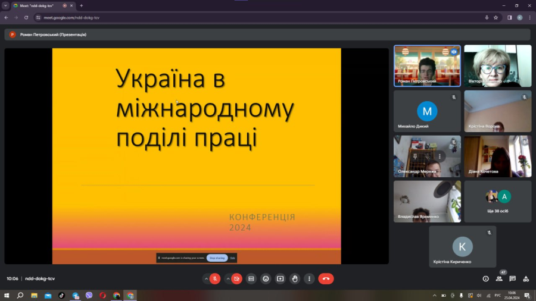Expand audio settings arrow beside microphone
Screen dimensions: 536x301
pos(206,278)
